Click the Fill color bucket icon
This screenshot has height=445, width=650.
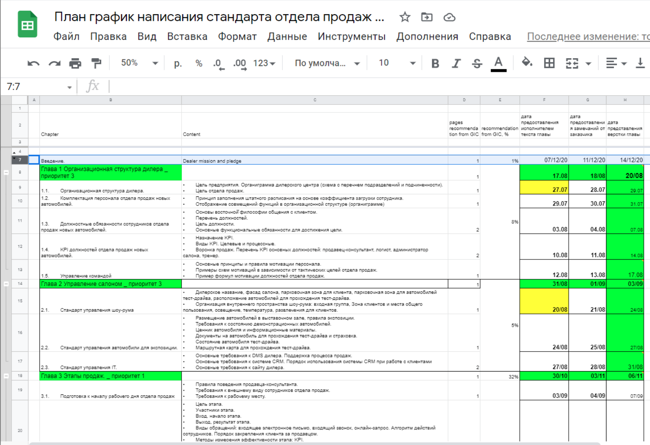point(526,63)
